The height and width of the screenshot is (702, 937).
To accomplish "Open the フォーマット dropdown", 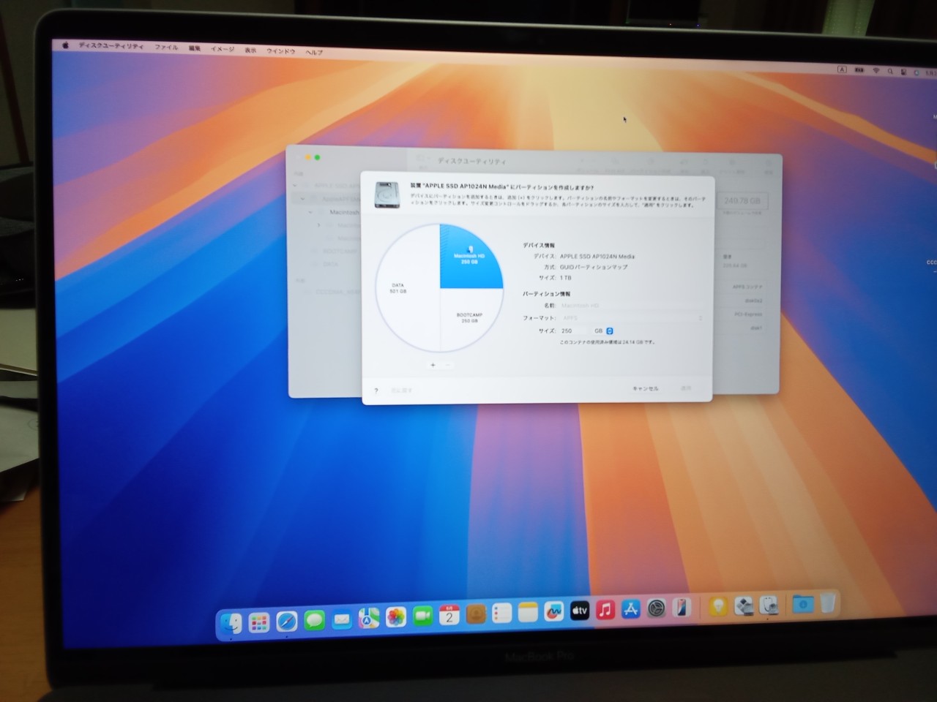I will (x=632, y=318).
